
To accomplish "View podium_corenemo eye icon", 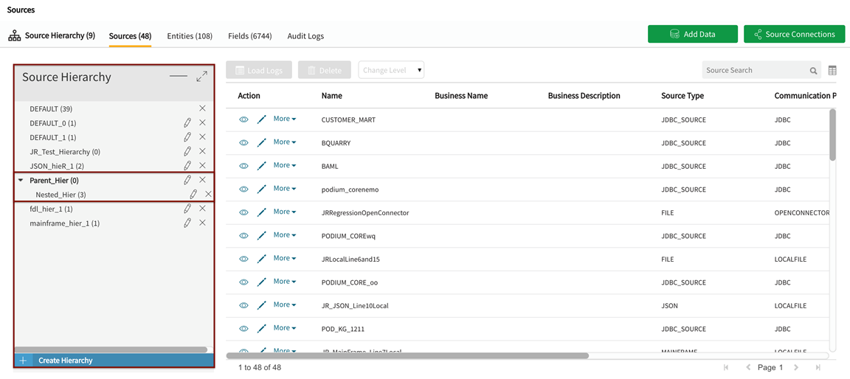I will 244,189.
